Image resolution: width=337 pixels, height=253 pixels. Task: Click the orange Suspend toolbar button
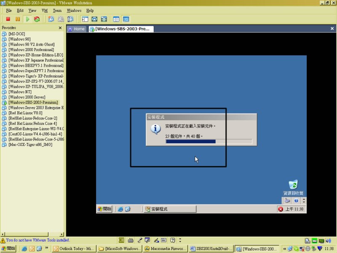tap(18, 19)
